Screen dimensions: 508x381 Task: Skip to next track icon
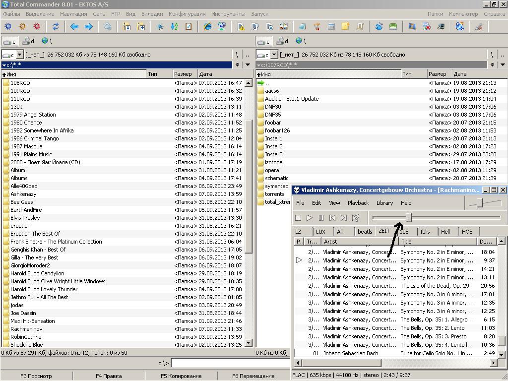[x=344, y=218]
